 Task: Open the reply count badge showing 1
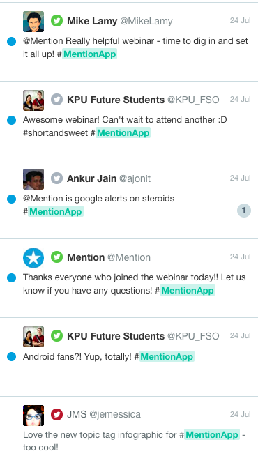pos(244,211)
